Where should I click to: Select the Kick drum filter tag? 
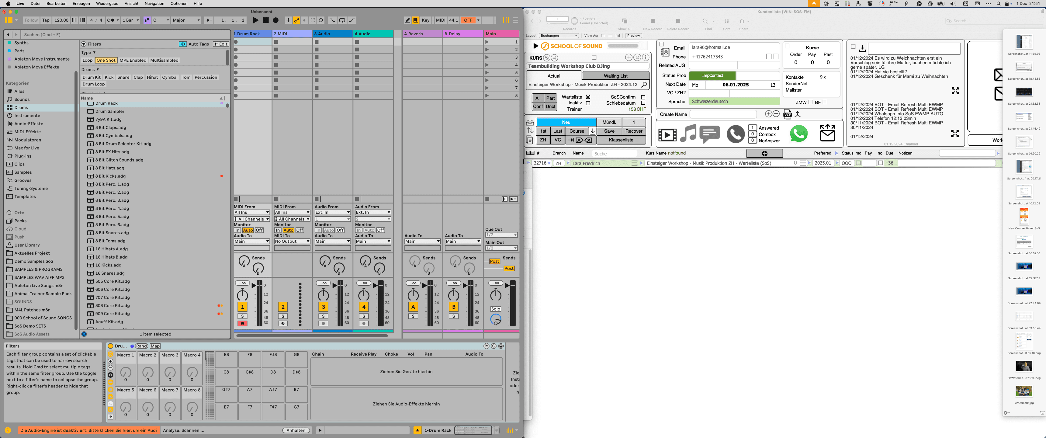109,77
